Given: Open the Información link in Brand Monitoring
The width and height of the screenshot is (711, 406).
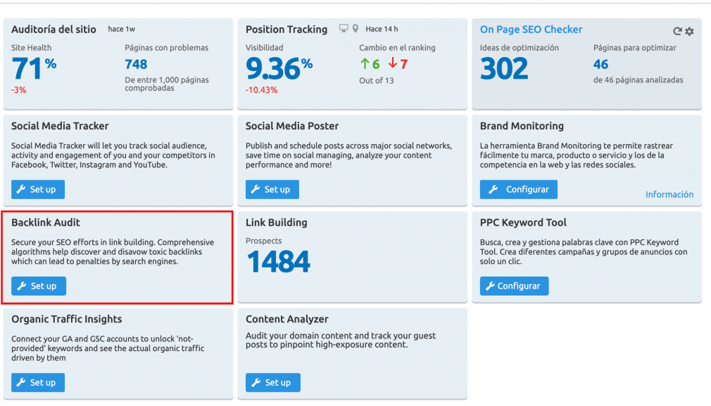Looking at the screenshot, I should point(669,194).
